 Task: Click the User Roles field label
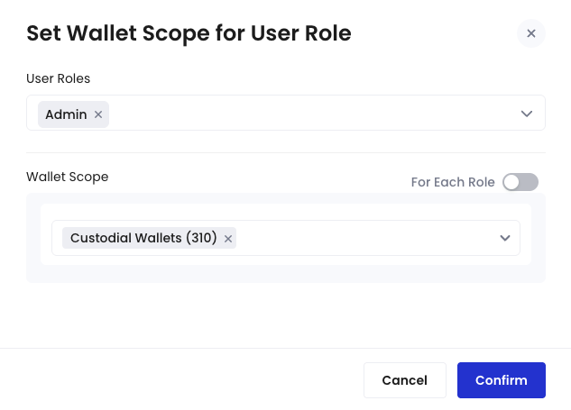[58, 78]
